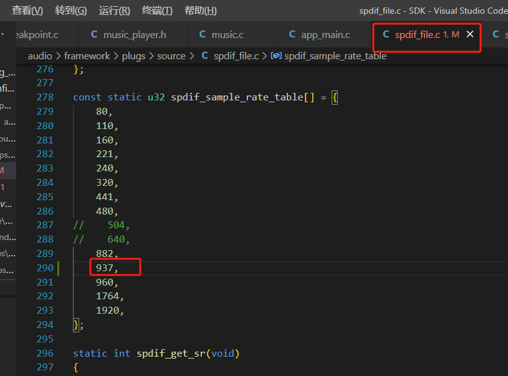This screenshot has width=508, height=376.
Task: Click the green change indicator beside line 290
Action: click(59, 268)
